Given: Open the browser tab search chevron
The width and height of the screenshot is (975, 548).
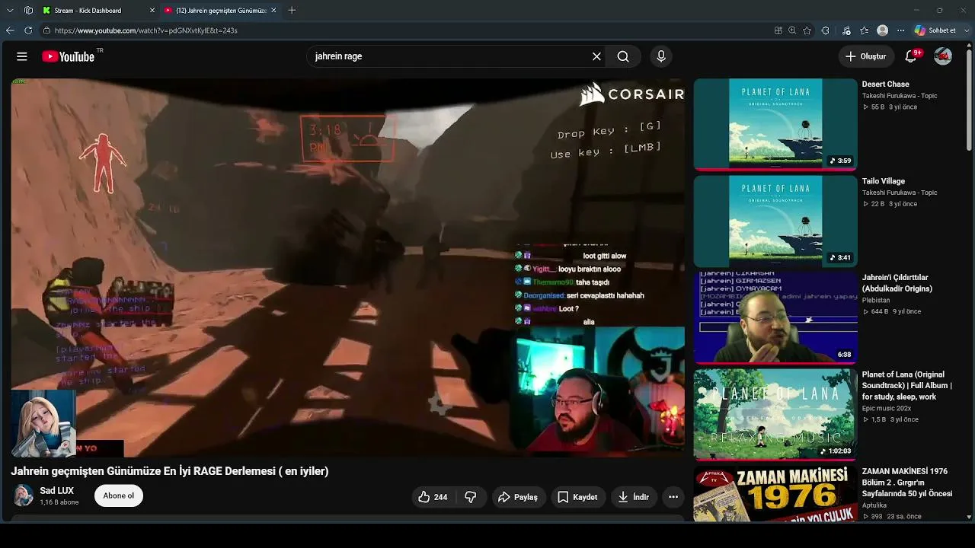Looking at the screenshot, I should click(10, 11).
